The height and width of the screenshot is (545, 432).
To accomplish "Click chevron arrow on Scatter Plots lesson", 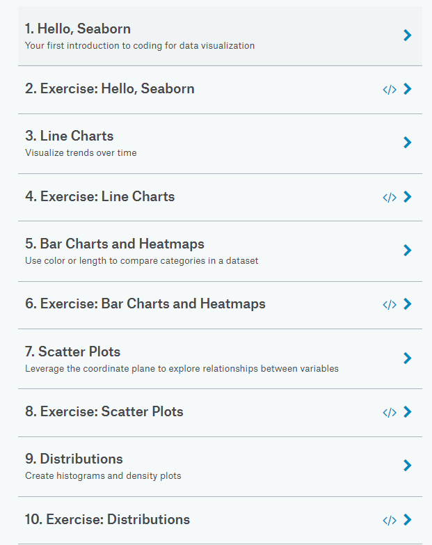I will pyautogui.click(x=408, y=358).
